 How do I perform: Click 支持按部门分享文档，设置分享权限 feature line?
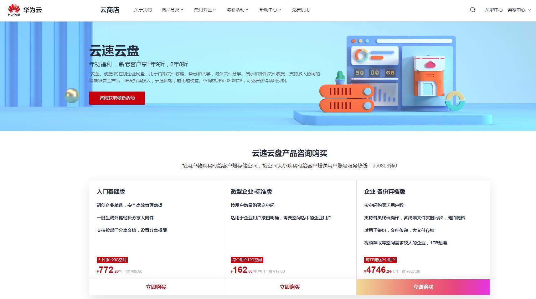tap(132, 230)
